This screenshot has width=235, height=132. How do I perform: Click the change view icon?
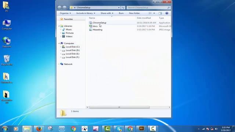click(x=150, y=13)
